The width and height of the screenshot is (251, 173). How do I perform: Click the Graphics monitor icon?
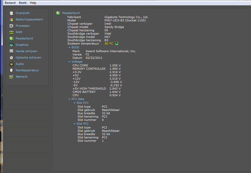pos(11,45)
